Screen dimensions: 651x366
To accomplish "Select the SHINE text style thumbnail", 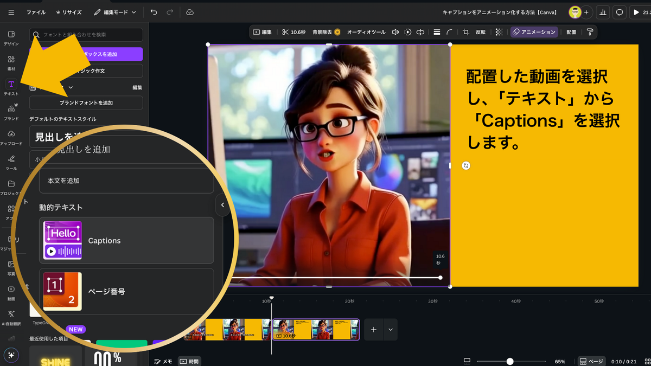I will 55,357.
